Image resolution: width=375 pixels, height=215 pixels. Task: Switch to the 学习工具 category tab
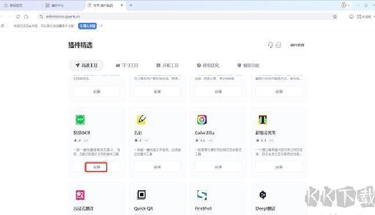click(127, 65)
